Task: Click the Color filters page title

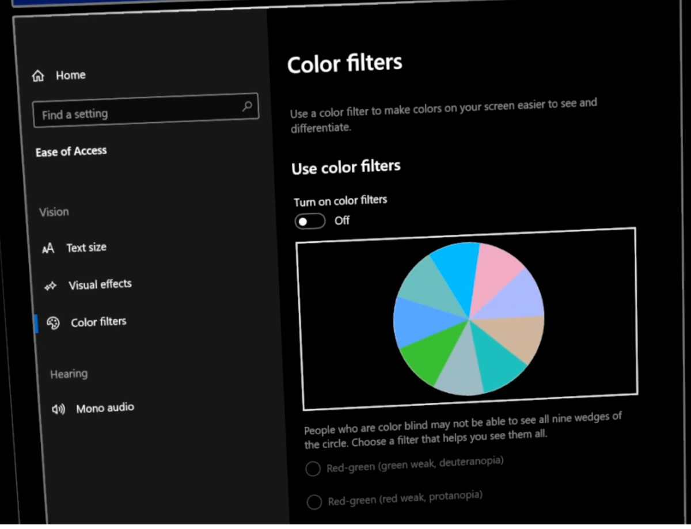Action: [x=344, y=64]
